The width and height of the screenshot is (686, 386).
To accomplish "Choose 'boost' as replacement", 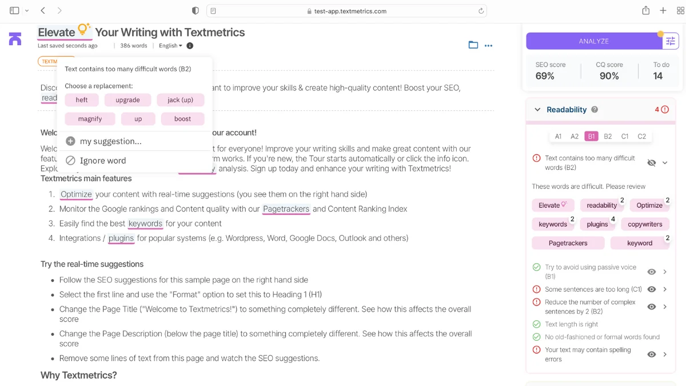I will 182,118.
